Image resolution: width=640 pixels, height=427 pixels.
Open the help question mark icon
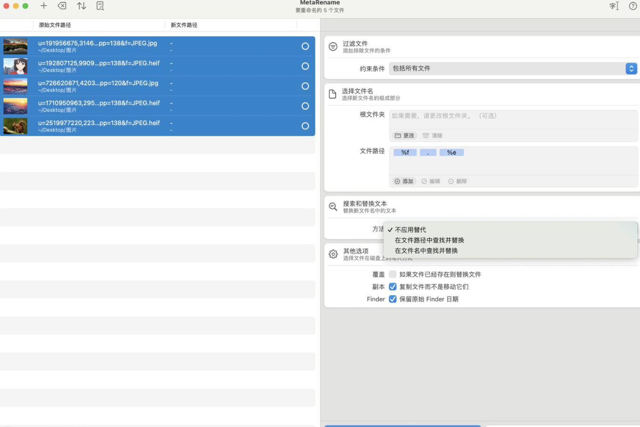(x=632, y=6)
